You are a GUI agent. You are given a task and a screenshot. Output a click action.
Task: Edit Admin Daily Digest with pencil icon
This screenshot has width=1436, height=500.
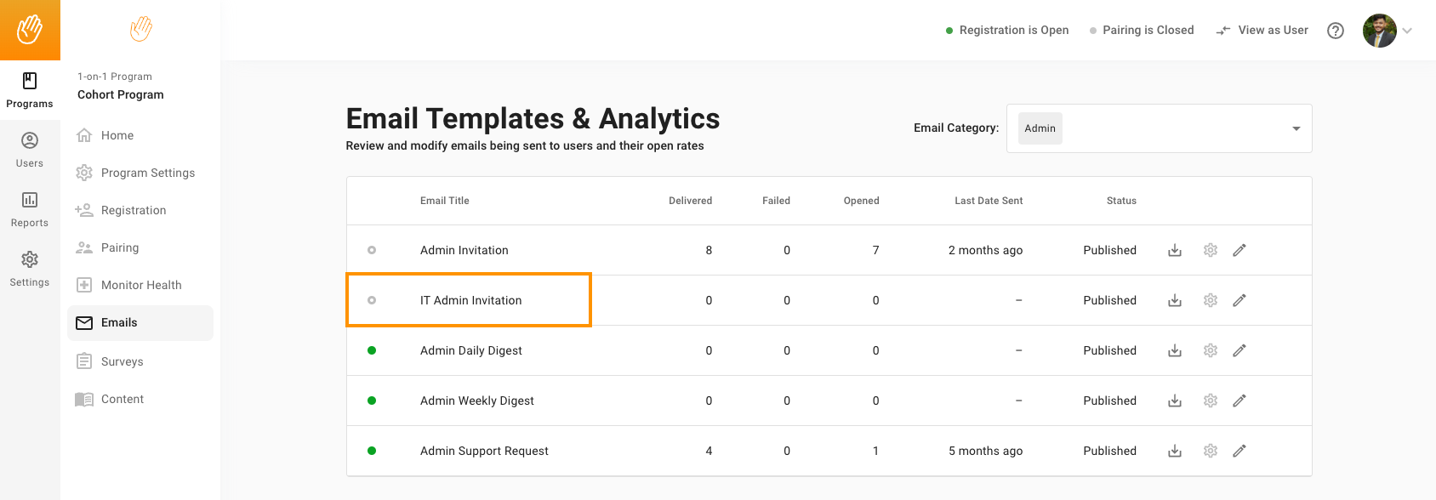1239,350
